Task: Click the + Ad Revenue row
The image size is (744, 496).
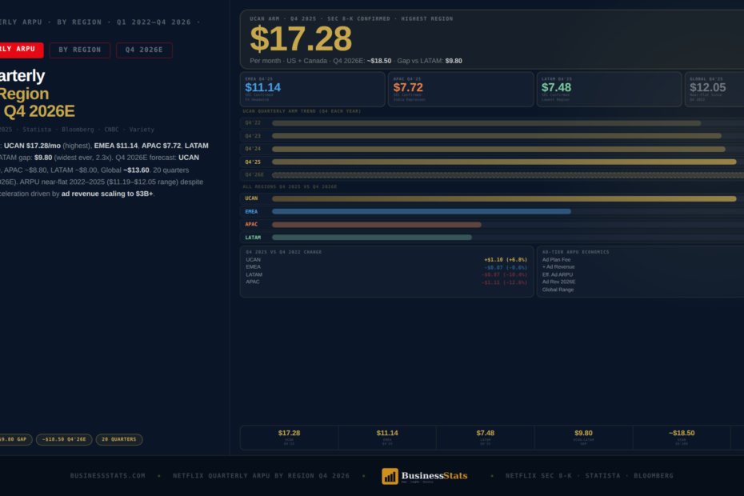Action: 642,267
